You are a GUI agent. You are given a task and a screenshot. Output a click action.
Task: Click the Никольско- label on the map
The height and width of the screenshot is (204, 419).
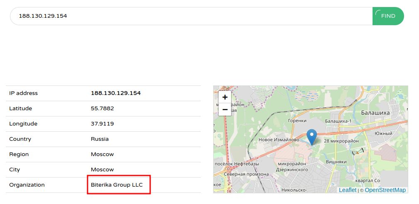coord(293,190)
